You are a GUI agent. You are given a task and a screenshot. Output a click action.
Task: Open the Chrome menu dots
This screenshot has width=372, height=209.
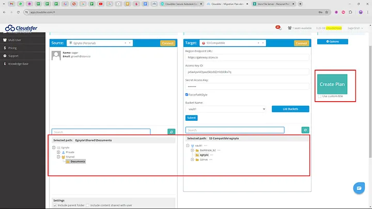point(367,12)
